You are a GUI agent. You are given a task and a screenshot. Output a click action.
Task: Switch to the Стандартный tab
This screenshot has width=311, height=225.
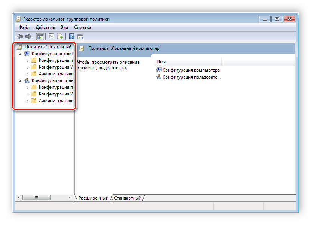[x=127, y=198]
